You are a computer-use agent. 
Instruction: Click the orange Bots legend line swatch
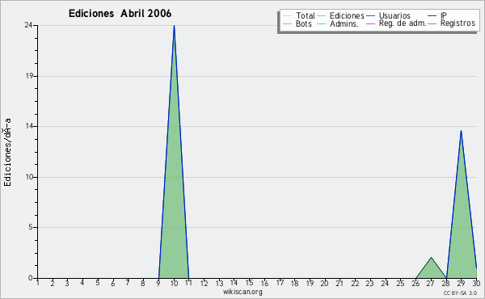coord(287,23)
